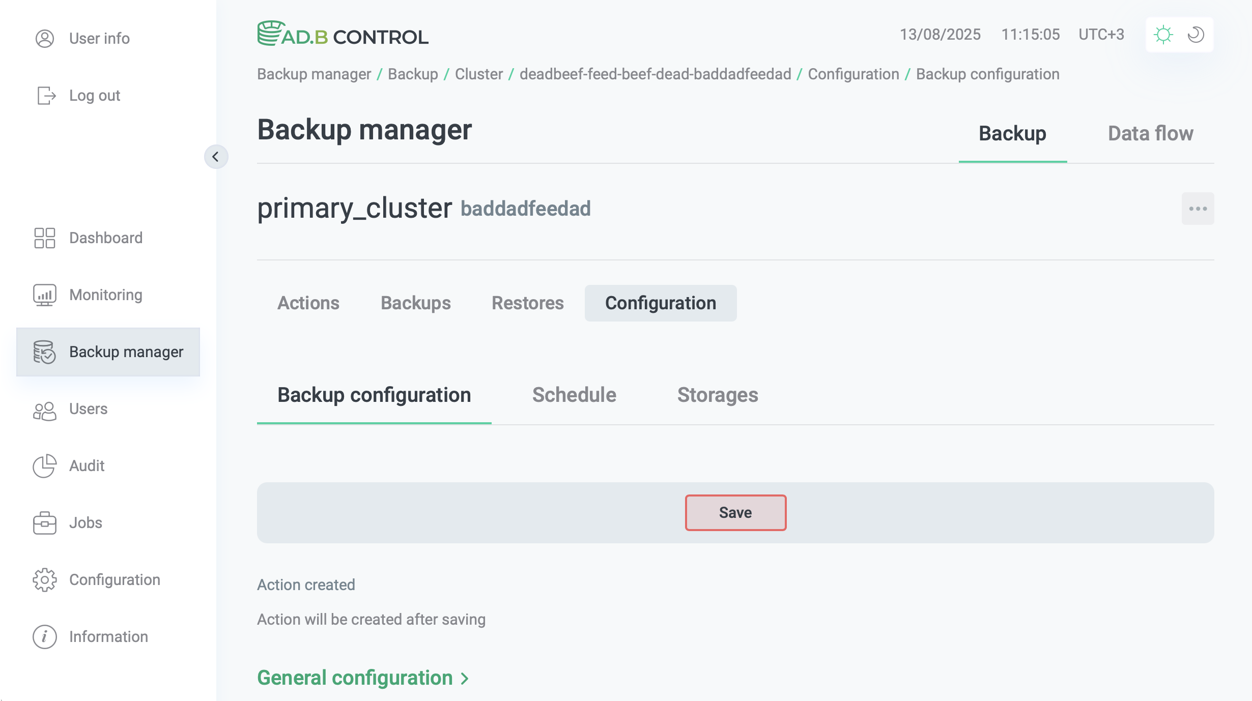Select the Log out icon
Image resolution: width=1252 pixels, height=701 pixels.
tap(44, 95)
